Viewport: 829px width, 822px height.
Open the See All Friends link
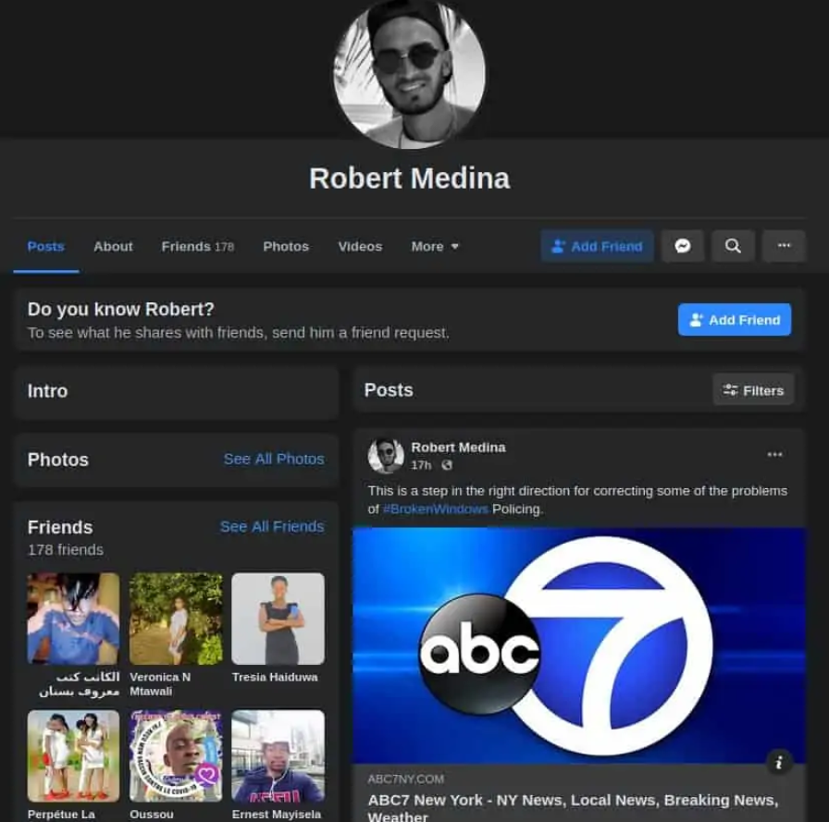(272, 526)
